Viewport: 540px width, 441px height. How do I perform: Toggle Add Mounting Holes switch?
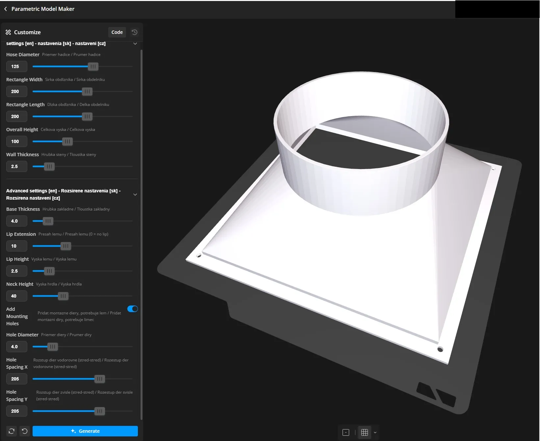tap(133, 309)
